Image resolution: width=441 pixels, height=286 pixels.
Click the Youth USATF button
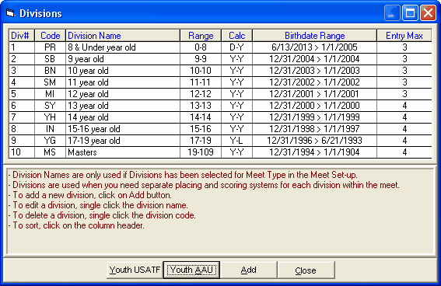tap(135, 270)
